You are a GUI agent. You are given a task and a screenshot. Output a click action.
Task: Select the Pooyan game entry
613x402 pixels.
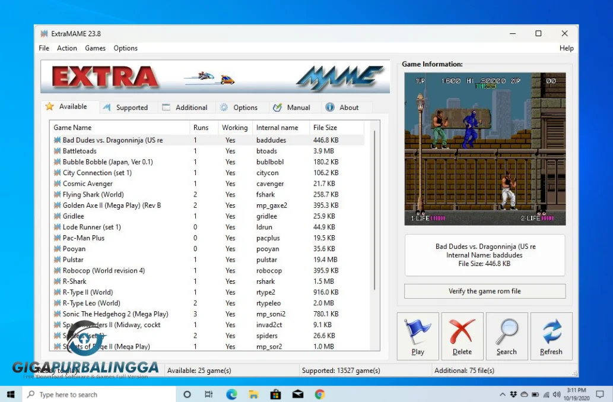(208, 249)
